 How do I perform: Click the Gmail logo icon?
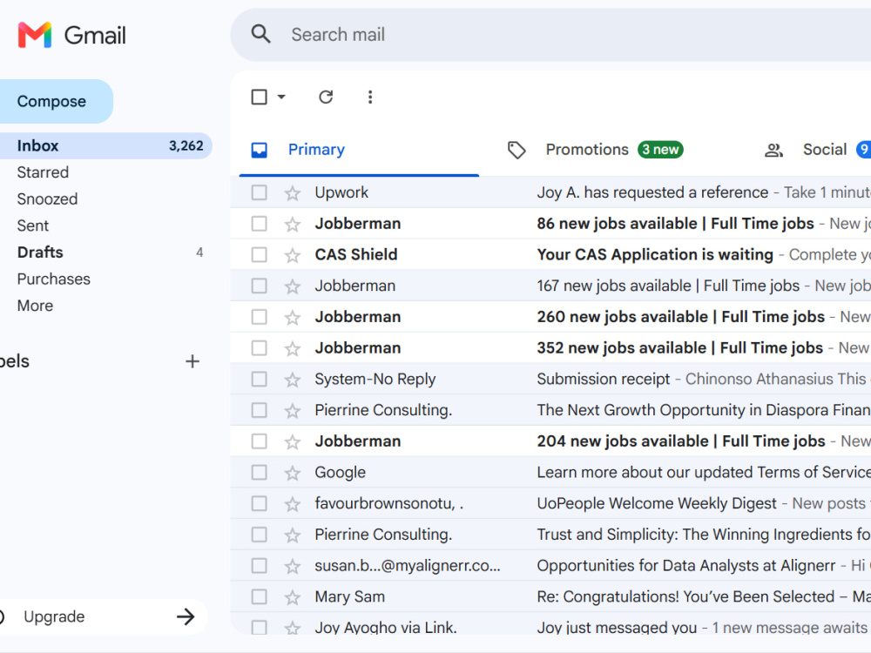[35, 35]
